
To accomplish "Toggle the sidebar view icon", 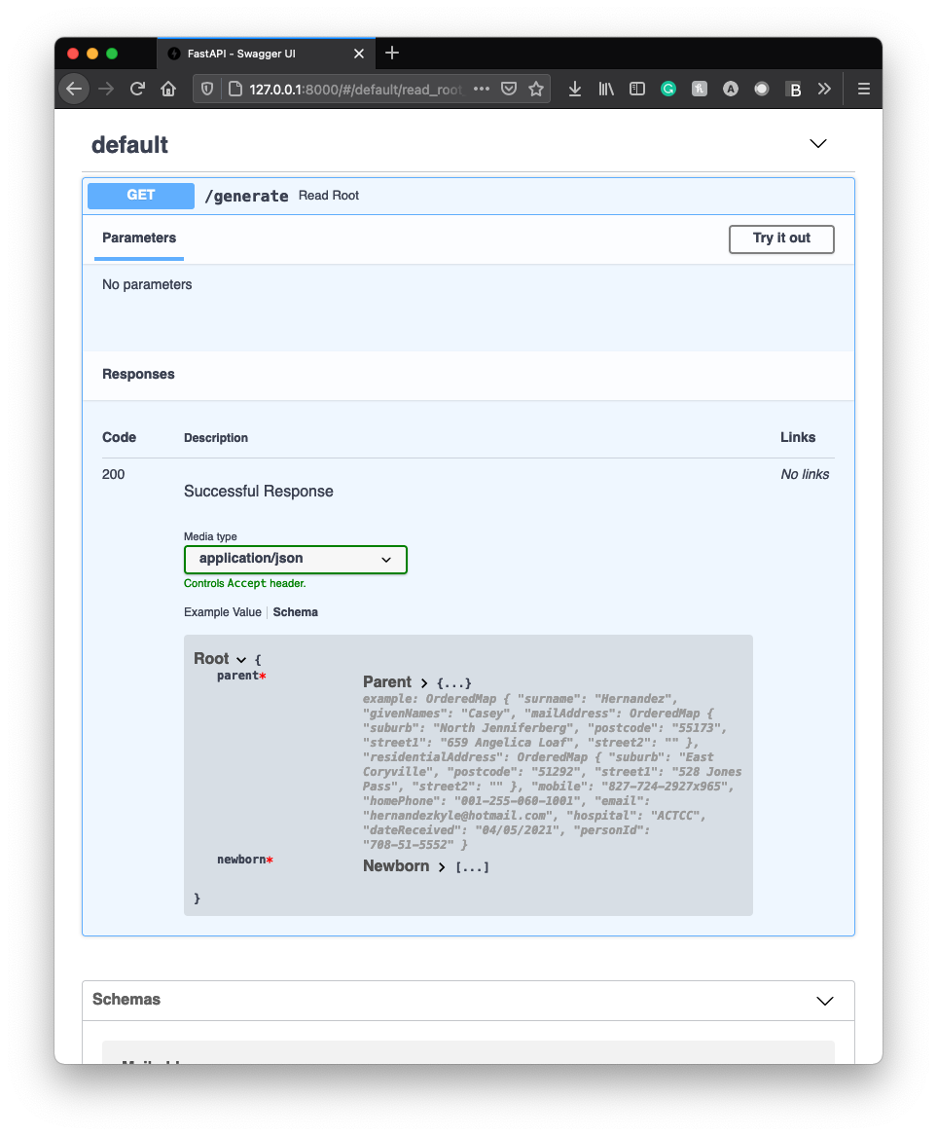I will (x=637, y=90).
